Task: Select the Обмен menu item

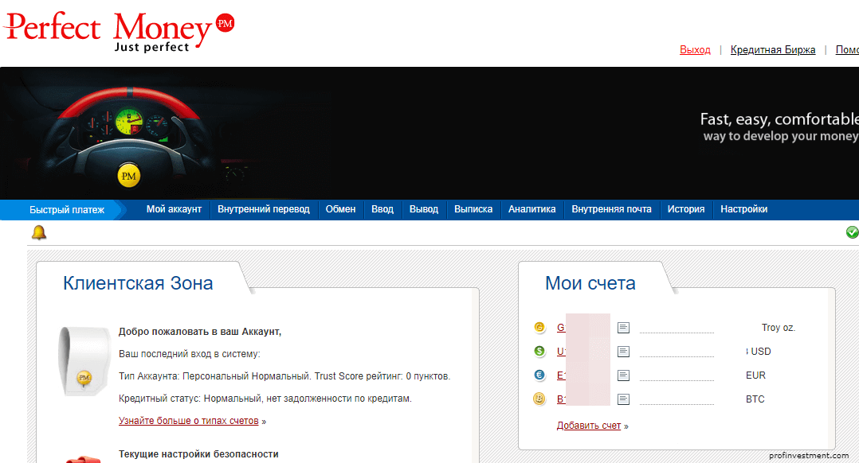Action: click(x=341, y=209)
